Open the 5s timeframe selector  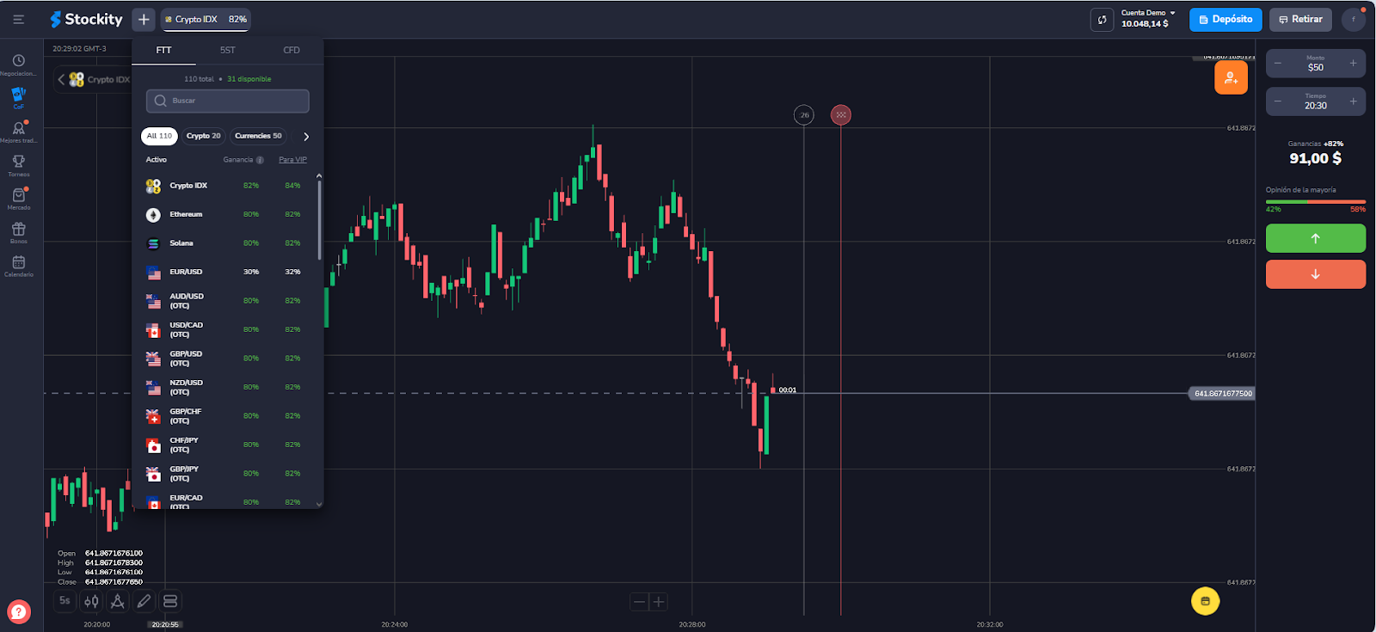click(64, 601)
